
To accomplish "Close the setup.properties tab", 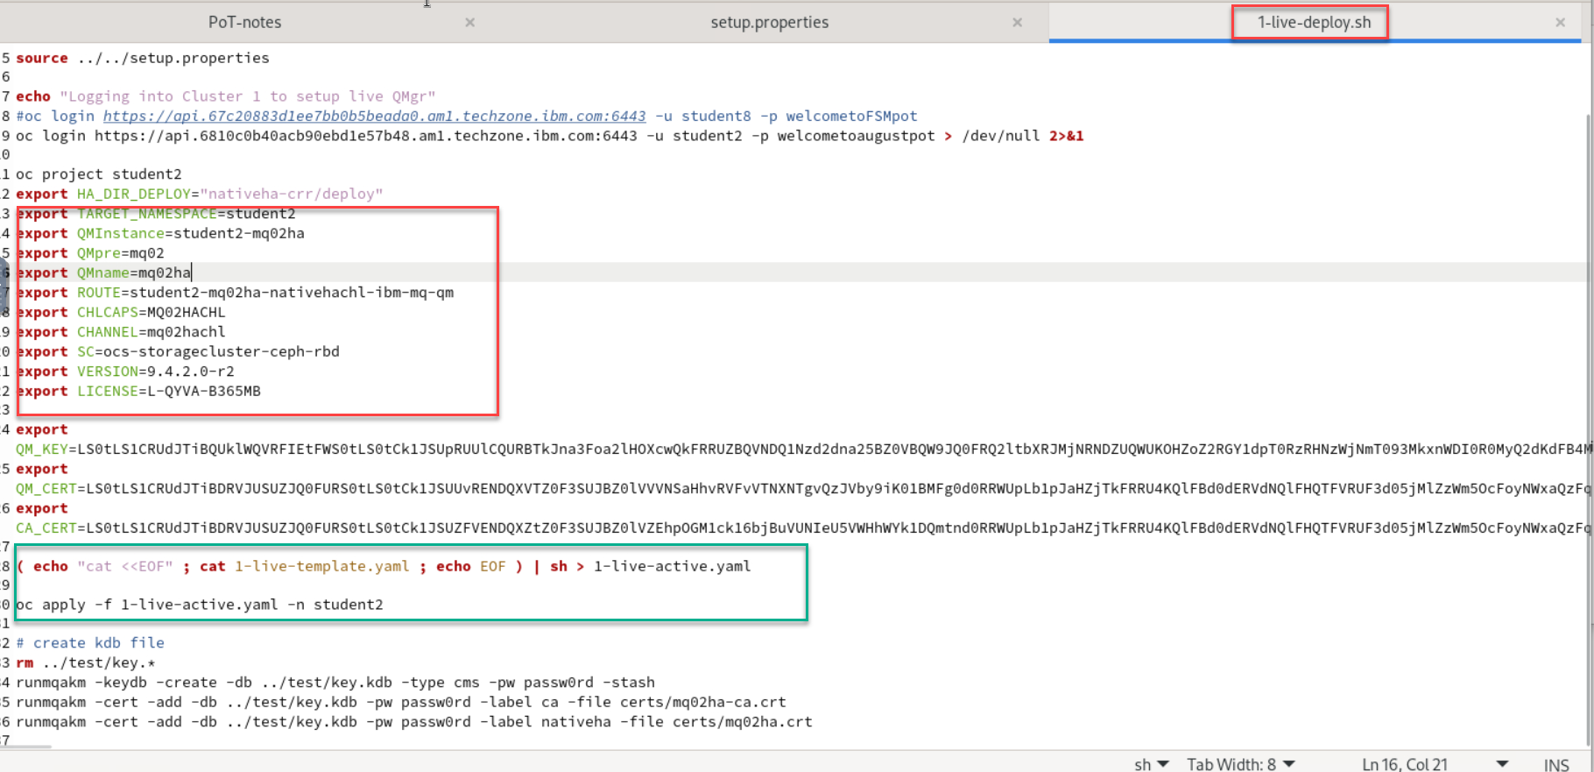I will click(x=1017, y=23).
